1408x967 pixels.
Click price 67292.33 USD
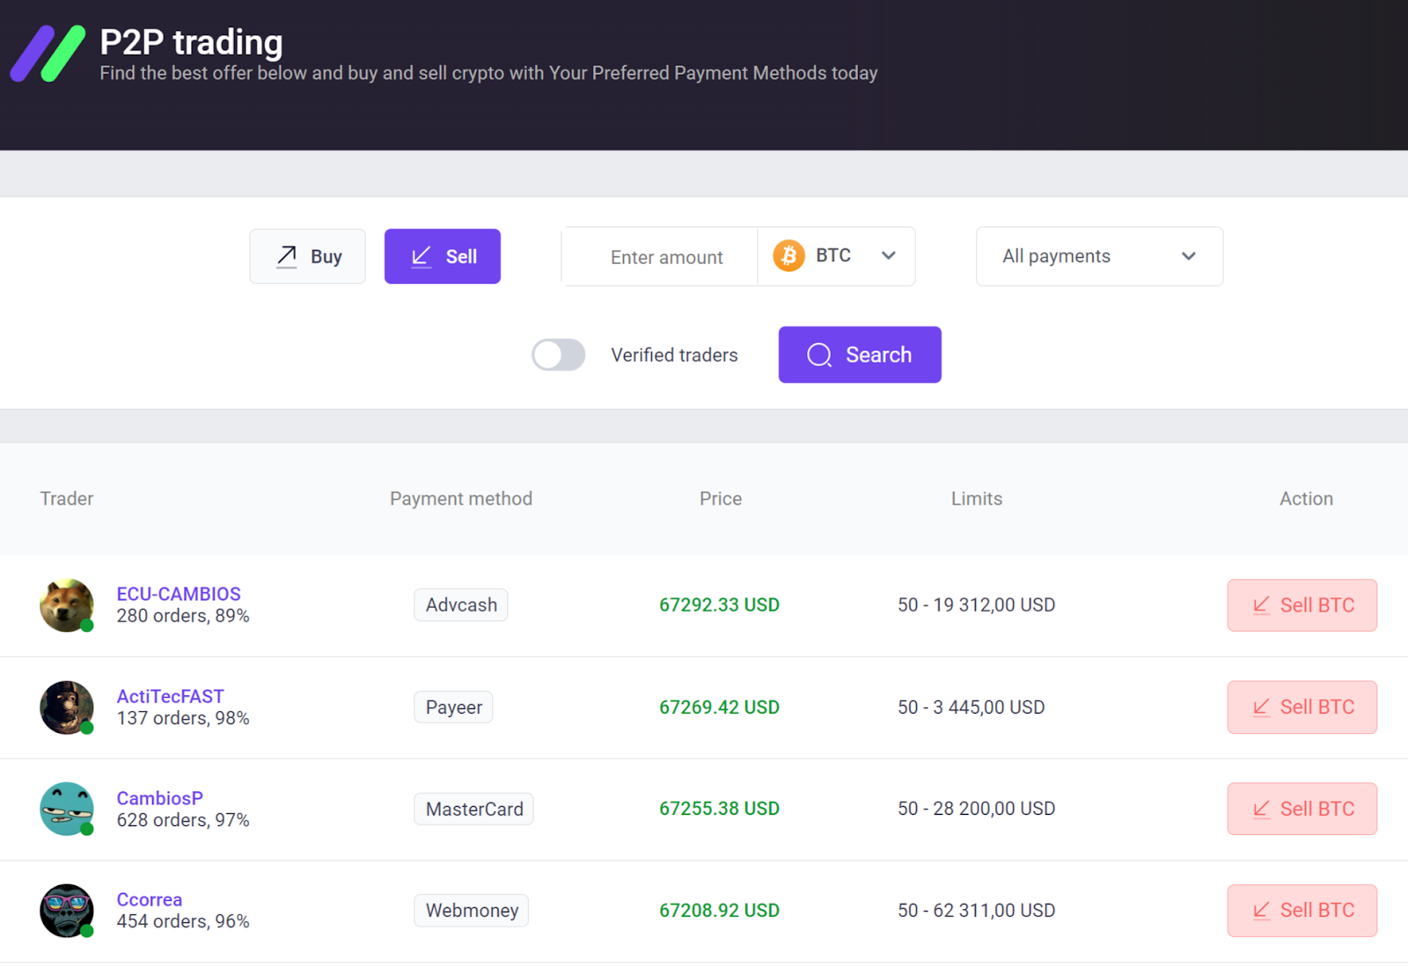click(x=720, y=605)
